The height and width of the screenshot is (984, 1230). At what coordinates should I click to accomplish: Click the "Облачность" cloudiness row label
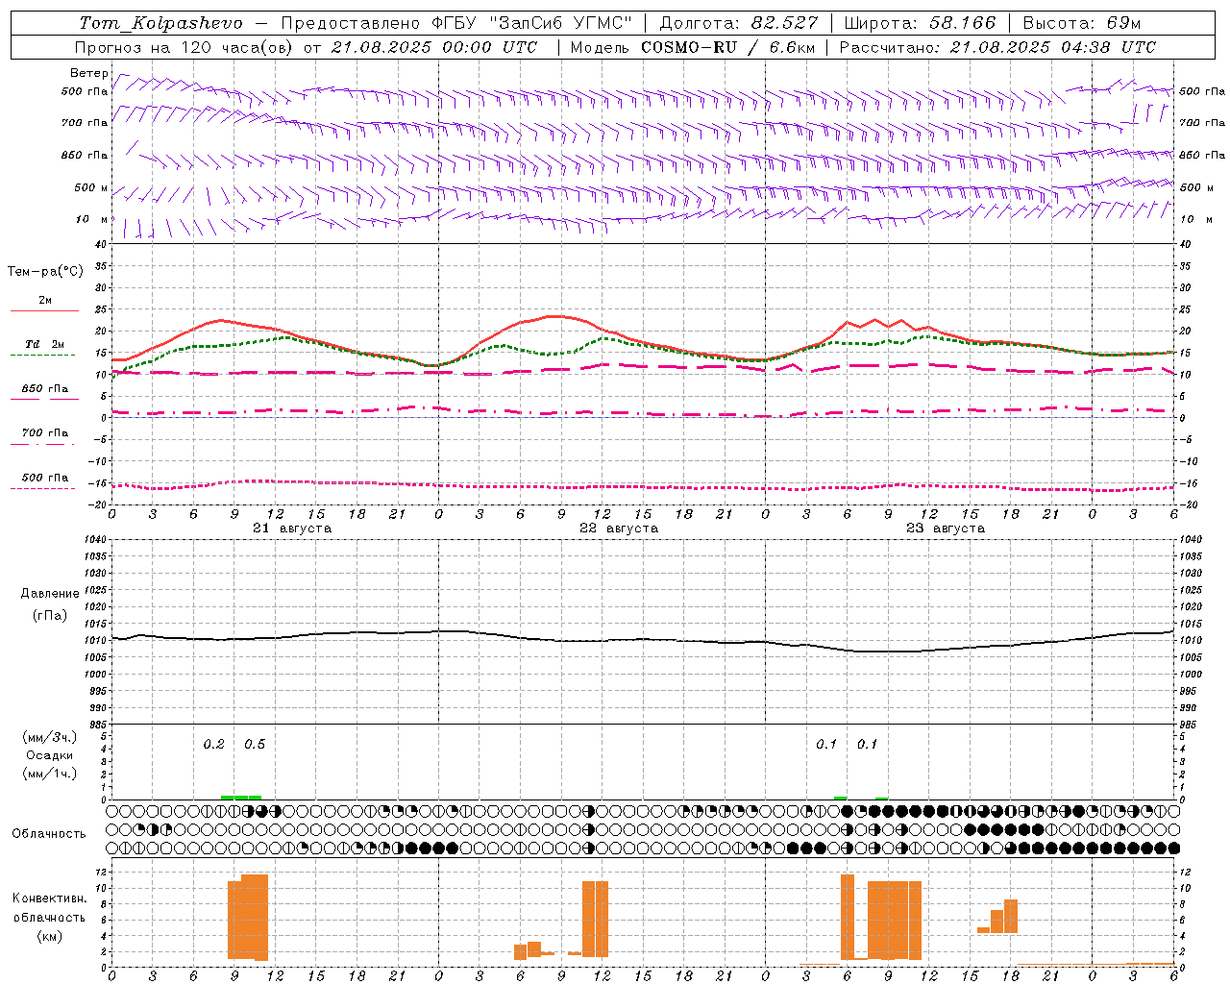(49, 834)
